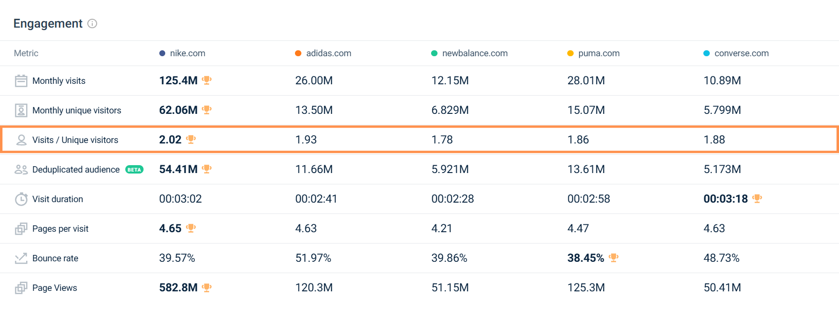Click the puma.com yellow color dot
The height and width of the screenshot is (316, 839).
tap(570, 53)
